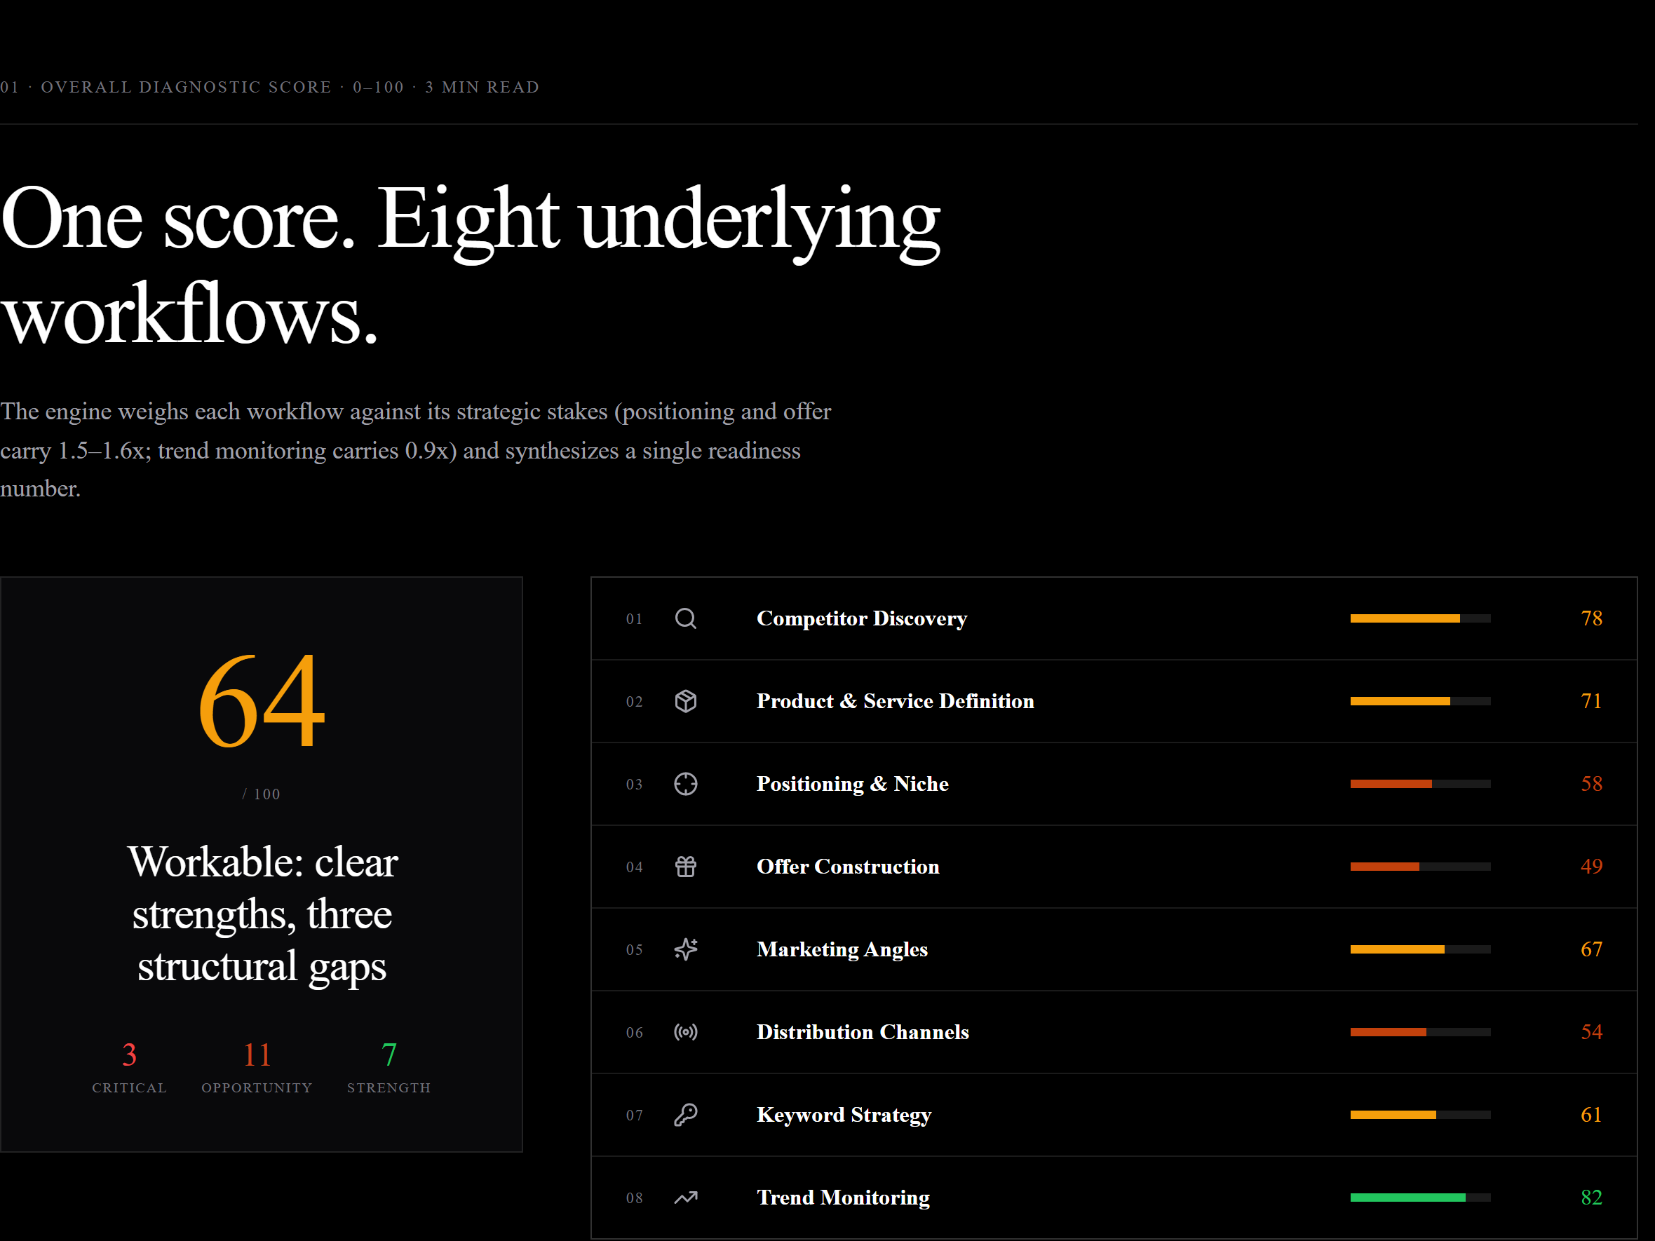Viewport: 1655px width, 1241px height.
Task: Click the Trend Monitoring arrow icon
Action: click(x=685, y=1198)
